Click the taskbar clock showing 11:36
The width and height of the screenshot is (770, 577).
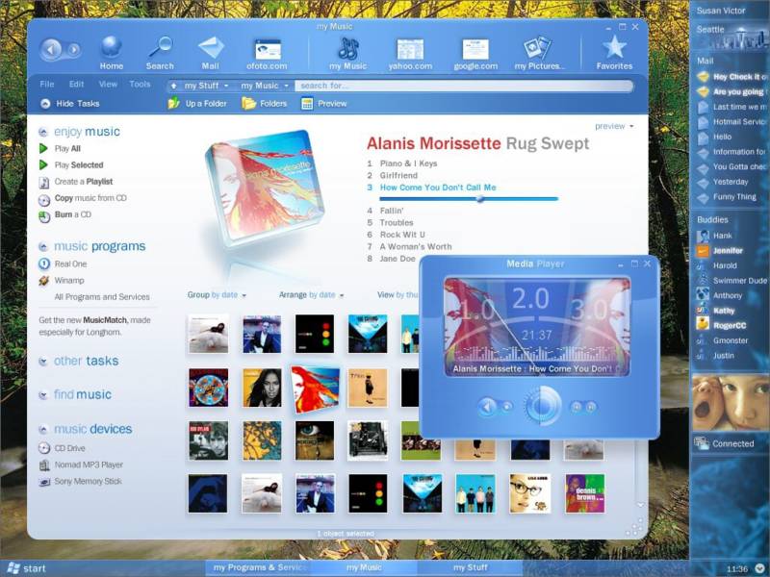736,568
